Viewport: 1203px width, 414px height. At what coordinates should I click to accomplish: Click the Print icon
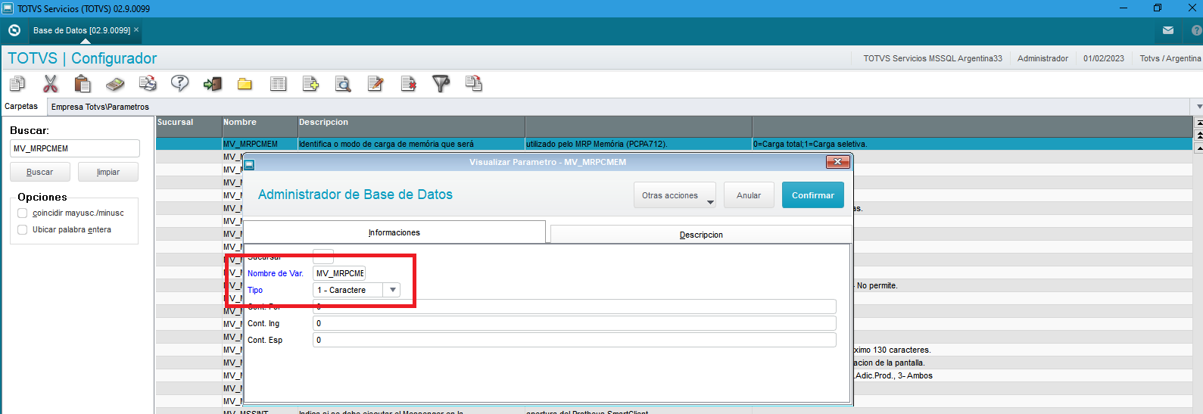[148, 83]
